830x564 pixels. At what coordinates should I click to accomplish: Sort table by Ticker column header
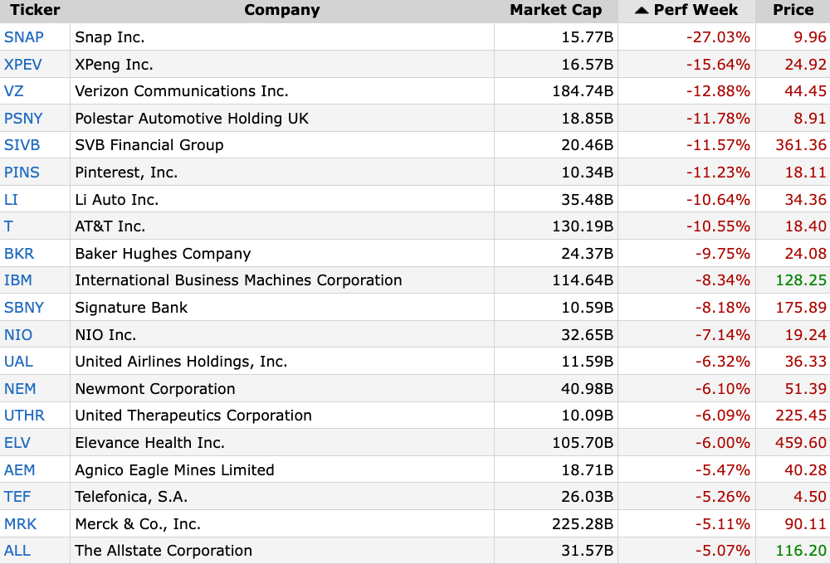35,11
